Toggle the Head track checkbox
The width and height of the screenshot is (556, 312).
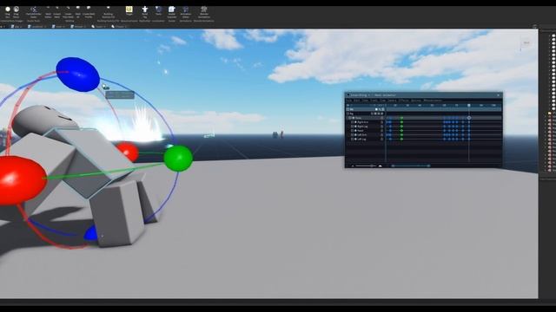click(352, 131)
